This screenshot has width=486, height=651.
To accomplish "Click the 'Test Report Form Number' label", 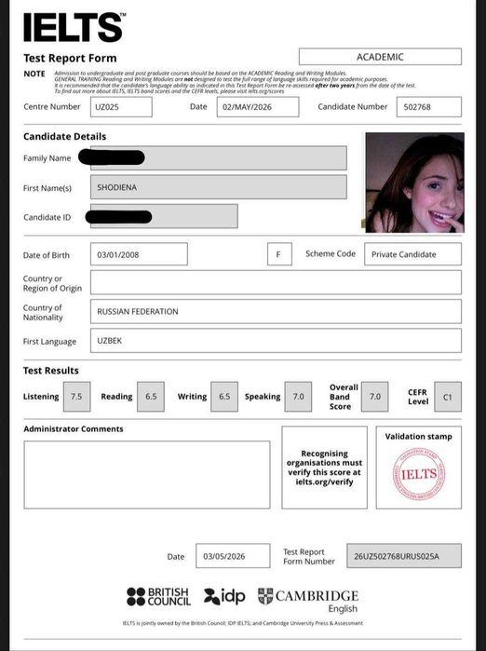I will (x=309, y=556).
